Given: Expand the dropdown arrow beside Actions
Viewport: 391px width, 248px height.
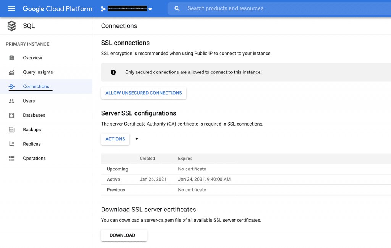Looking at the screenshot, I should click(x=137, y=139).
